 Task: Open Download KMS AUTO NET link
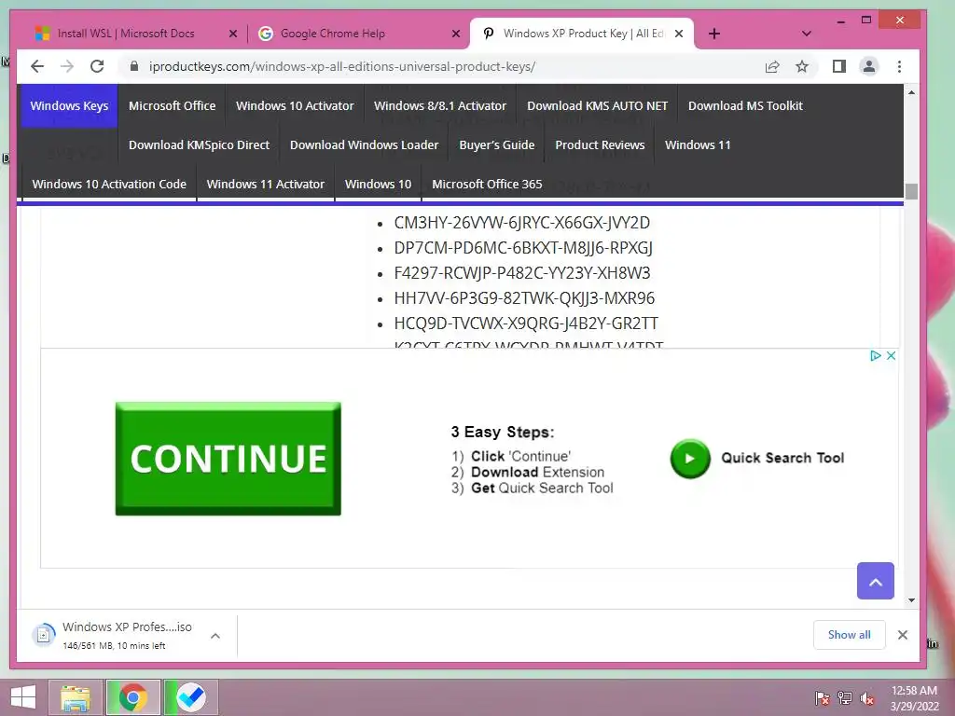(x=598, y=106)
